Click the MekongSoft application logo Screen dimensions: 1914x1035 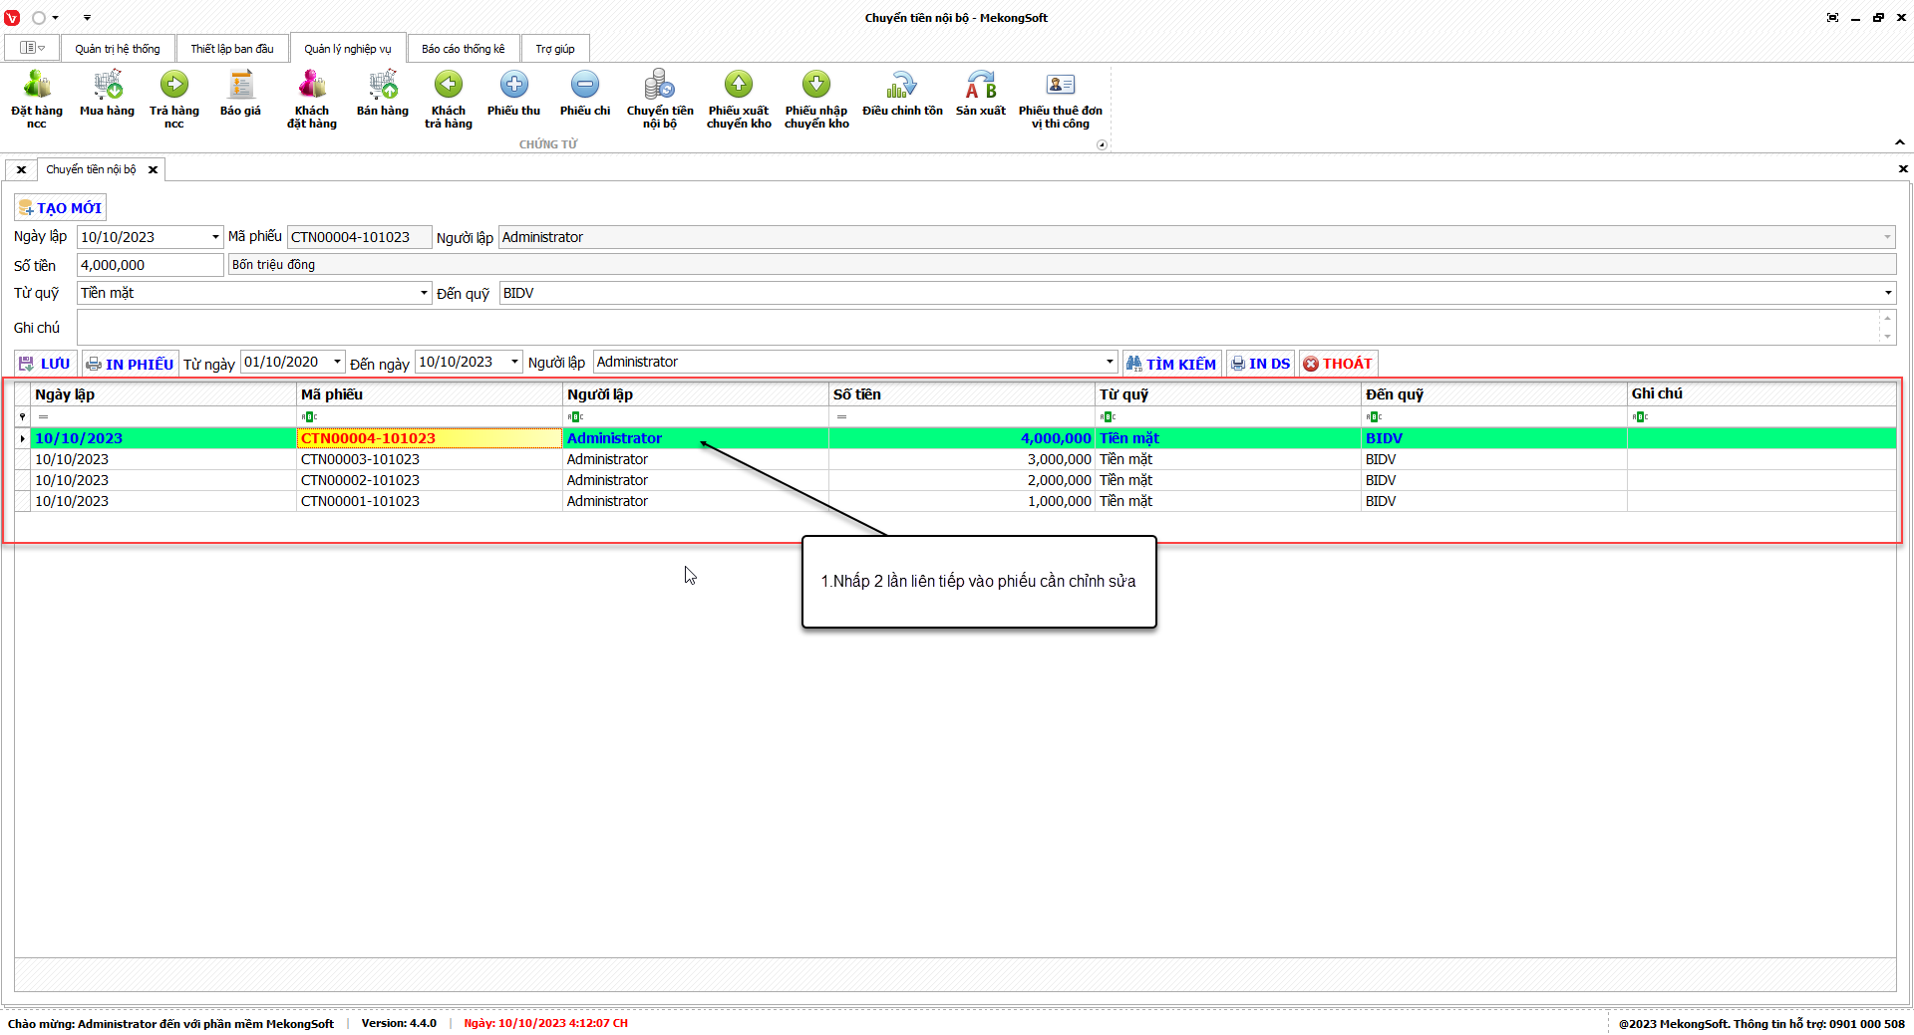click(12, 18)
